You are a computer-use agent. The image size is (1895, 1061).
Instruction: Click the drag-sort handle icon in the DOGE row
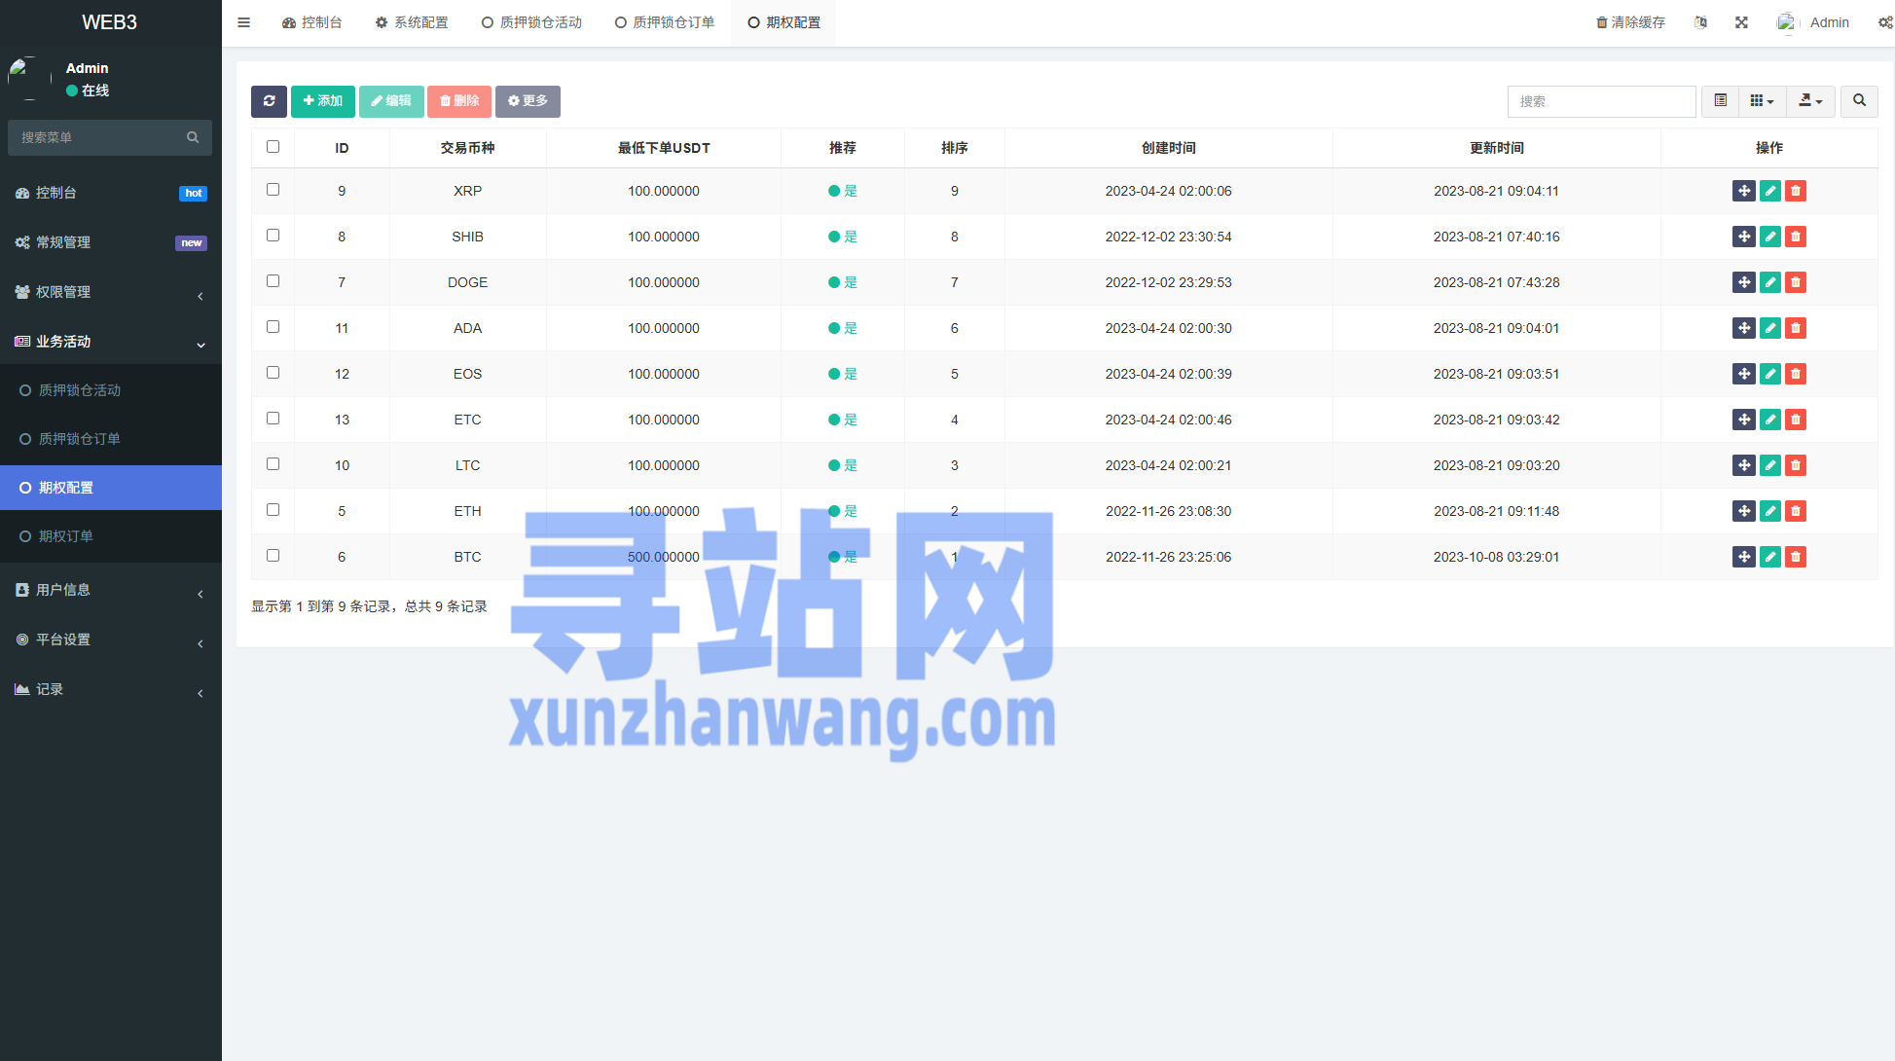click(x=1743, y=282)
